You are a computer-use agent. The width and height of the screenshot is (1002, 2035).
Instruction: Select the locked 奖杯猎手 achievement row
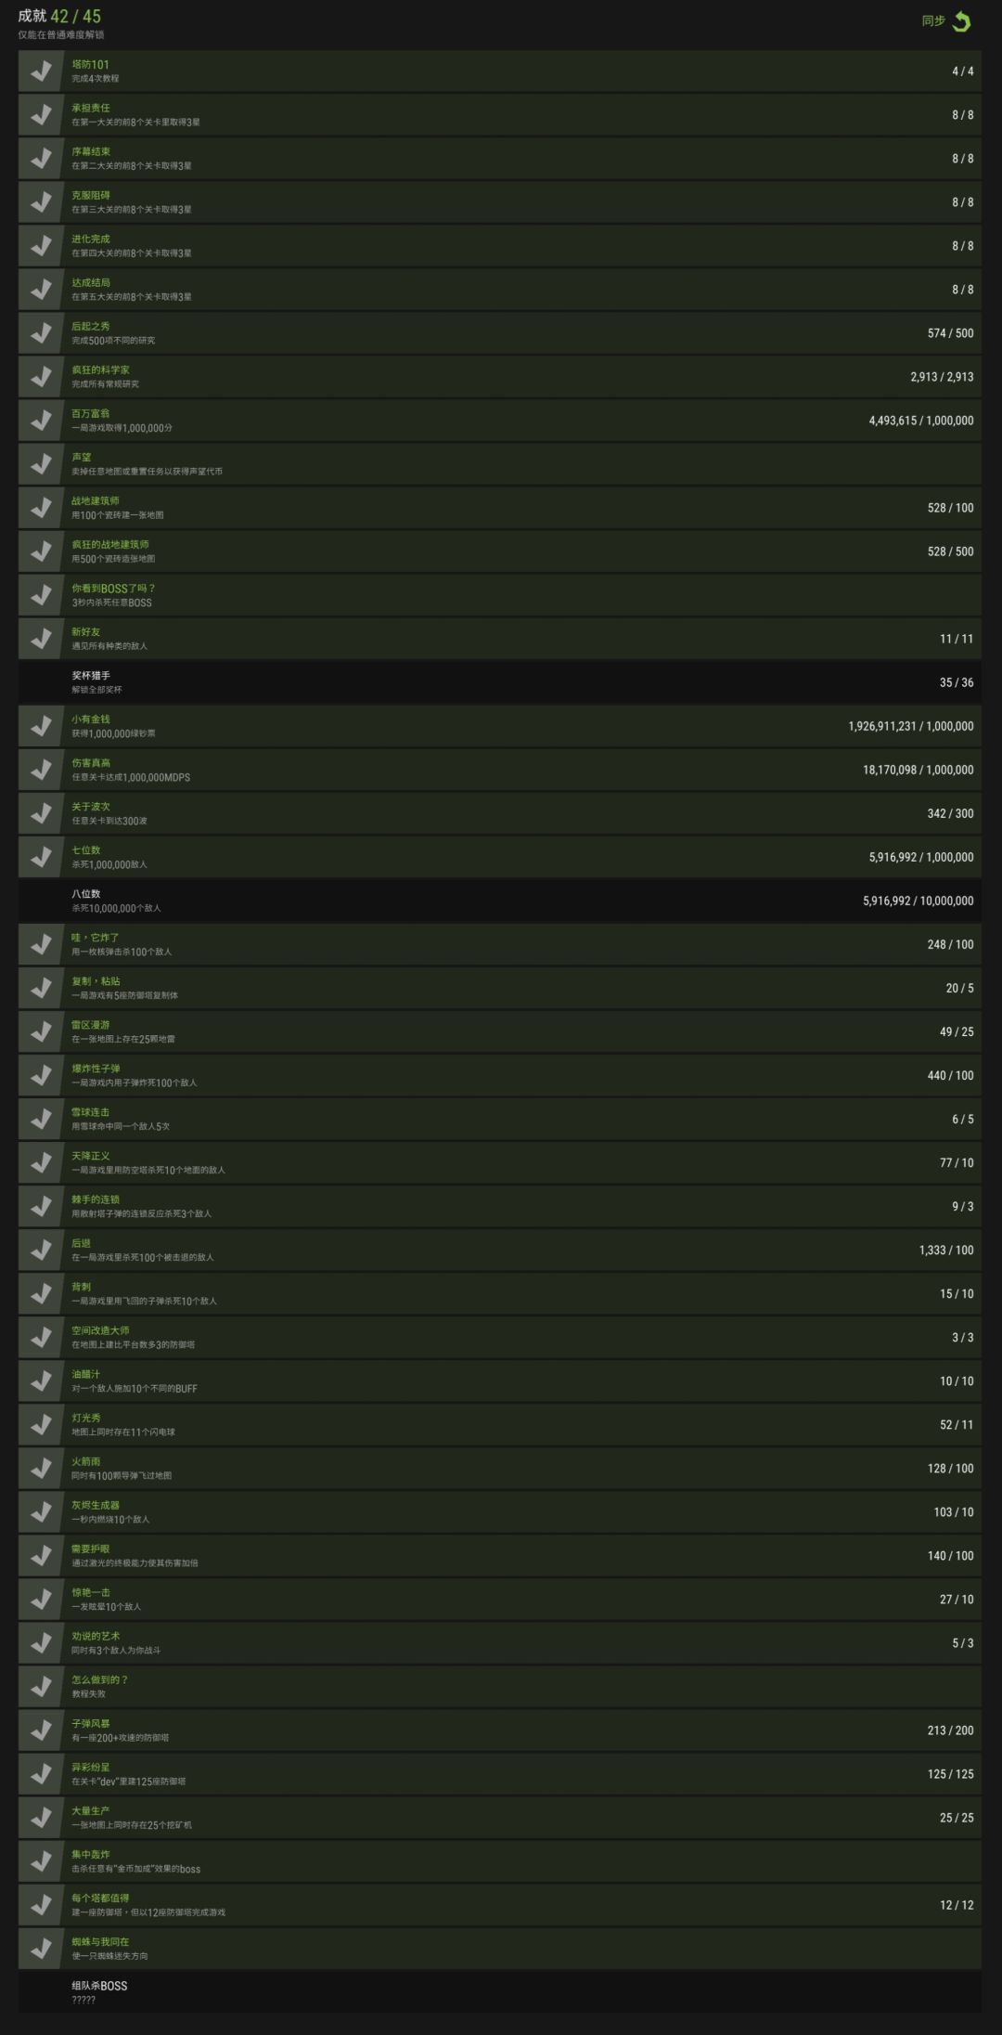coord(500,682)
